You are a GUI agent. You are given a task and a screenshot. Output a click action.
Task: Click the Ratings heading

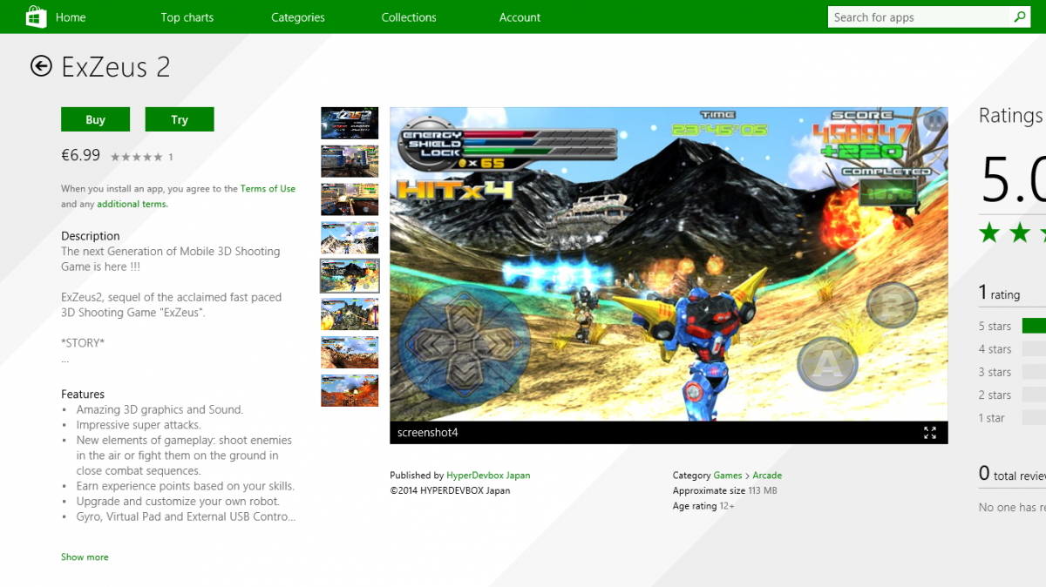point(1011,116)
